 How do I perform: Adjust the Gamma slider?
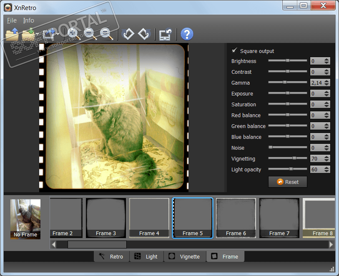point(288,82)
